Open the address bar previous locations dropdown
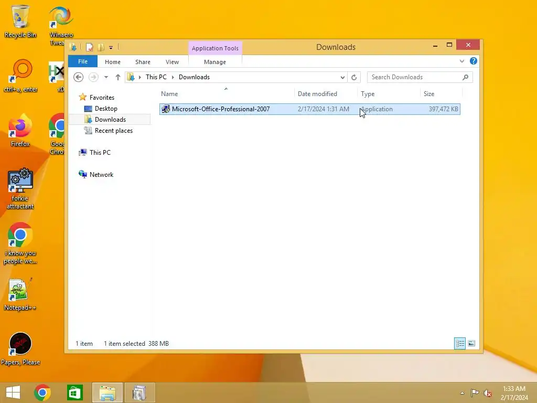The image size is (537, 403). coord(342,78)
